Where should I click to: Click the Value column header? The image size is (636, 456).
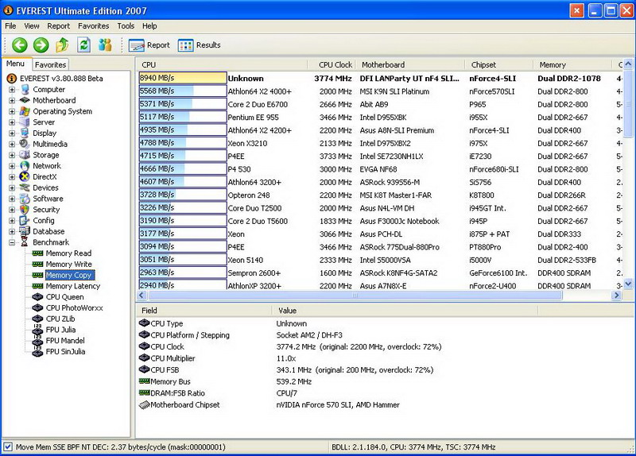[405, 311]
